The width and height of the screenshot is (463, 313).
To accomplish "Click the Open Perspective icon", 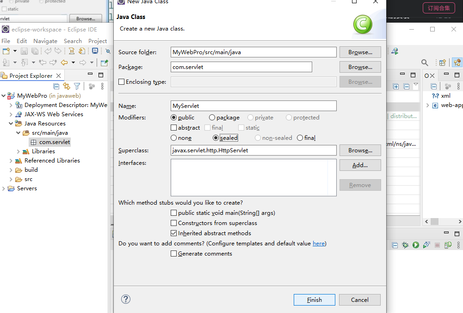I will (442, 63).
